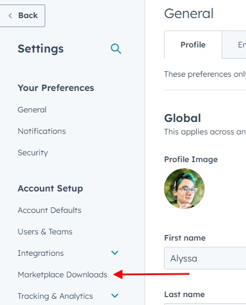Click the Last name label
246x305 pixels.
click(184, 294)
